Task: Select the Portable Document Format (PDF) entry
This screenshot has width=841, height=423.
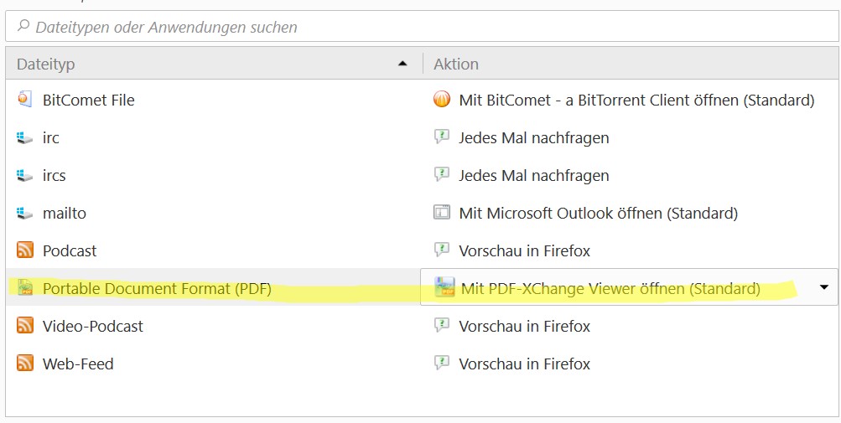Action: click(157, 288)
